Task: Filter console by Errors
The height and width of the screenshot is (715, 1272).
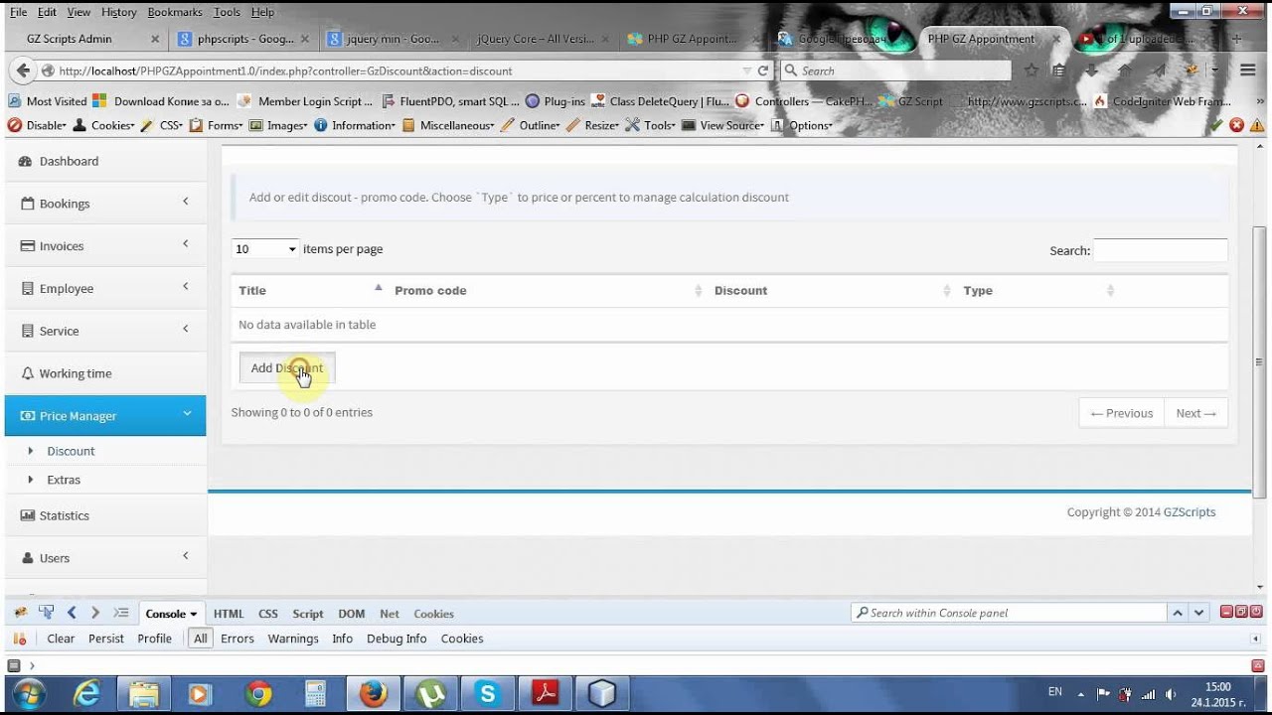Action: pos(238,639)
